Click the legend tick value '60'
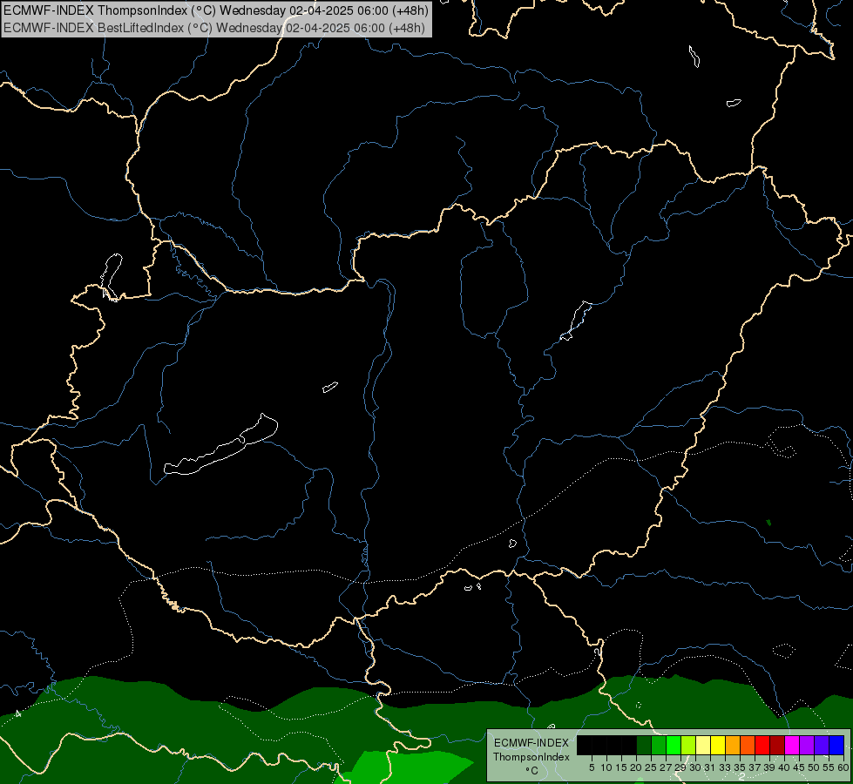The image size is (853, 784). pyautogui.click(x=843, y=767)
